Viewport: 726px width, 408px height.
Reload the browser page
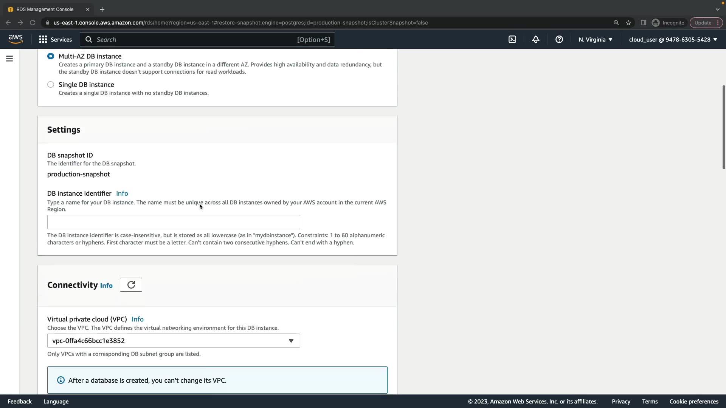(x=33, y=23)
